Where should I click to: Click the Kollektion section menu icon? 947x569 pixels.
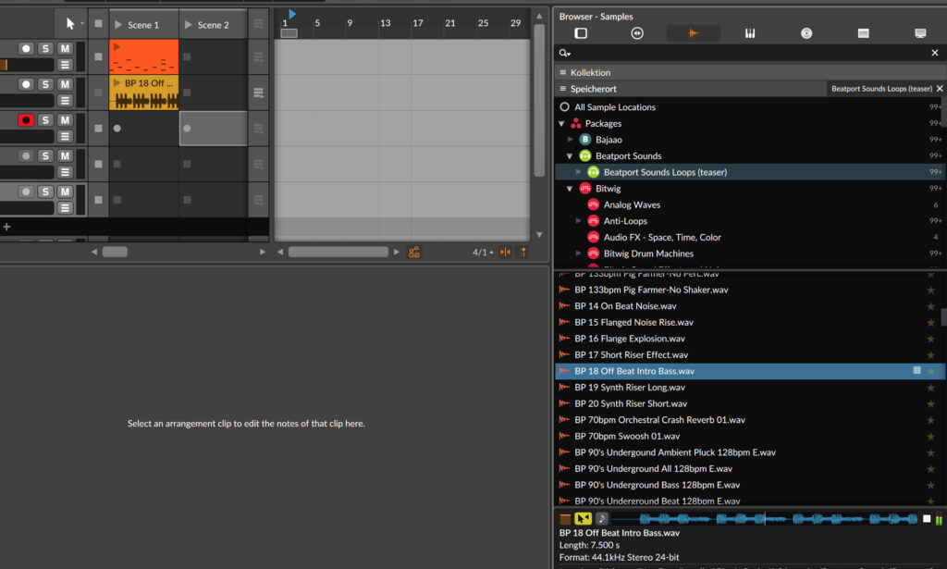(563, 72)
